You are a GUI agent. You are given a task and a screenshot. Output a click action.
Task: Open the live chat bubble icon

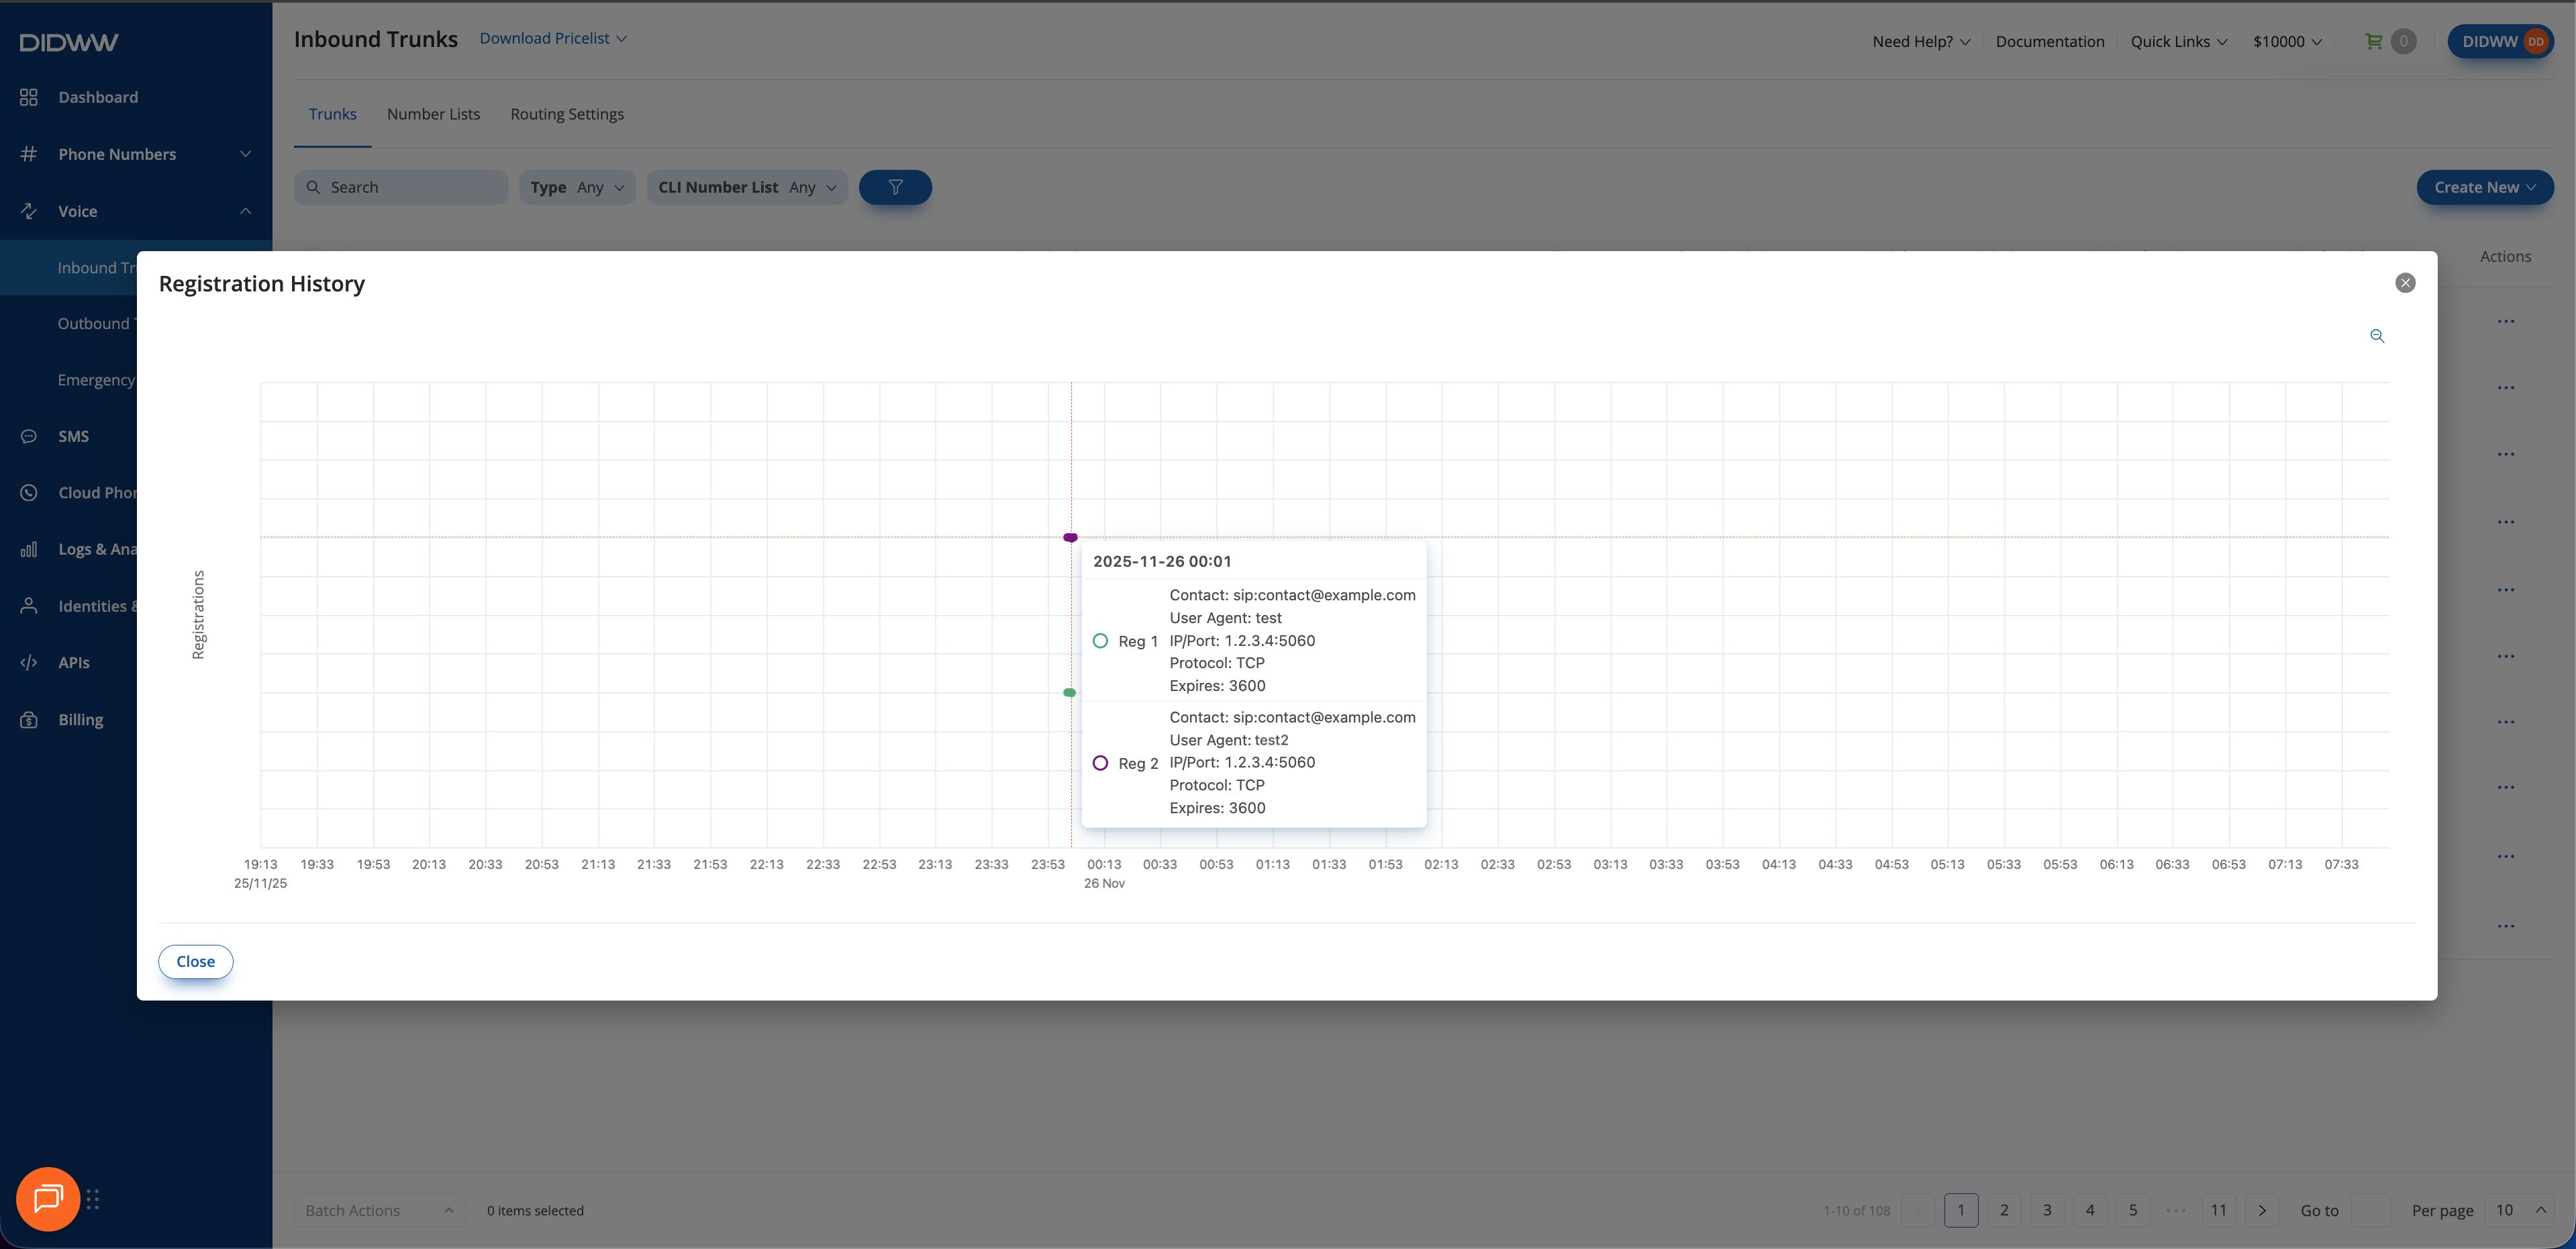coord(48,1198)
